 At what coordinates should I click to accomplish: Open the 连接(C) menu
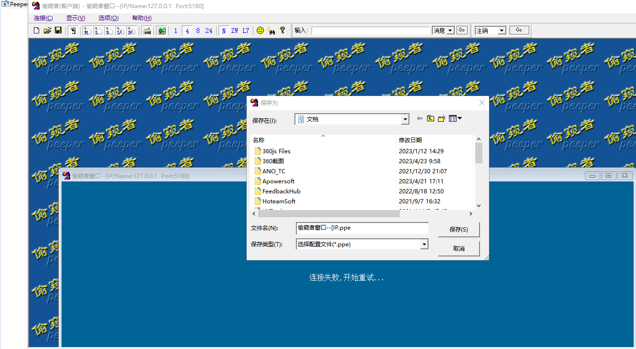tap(43, 18)
